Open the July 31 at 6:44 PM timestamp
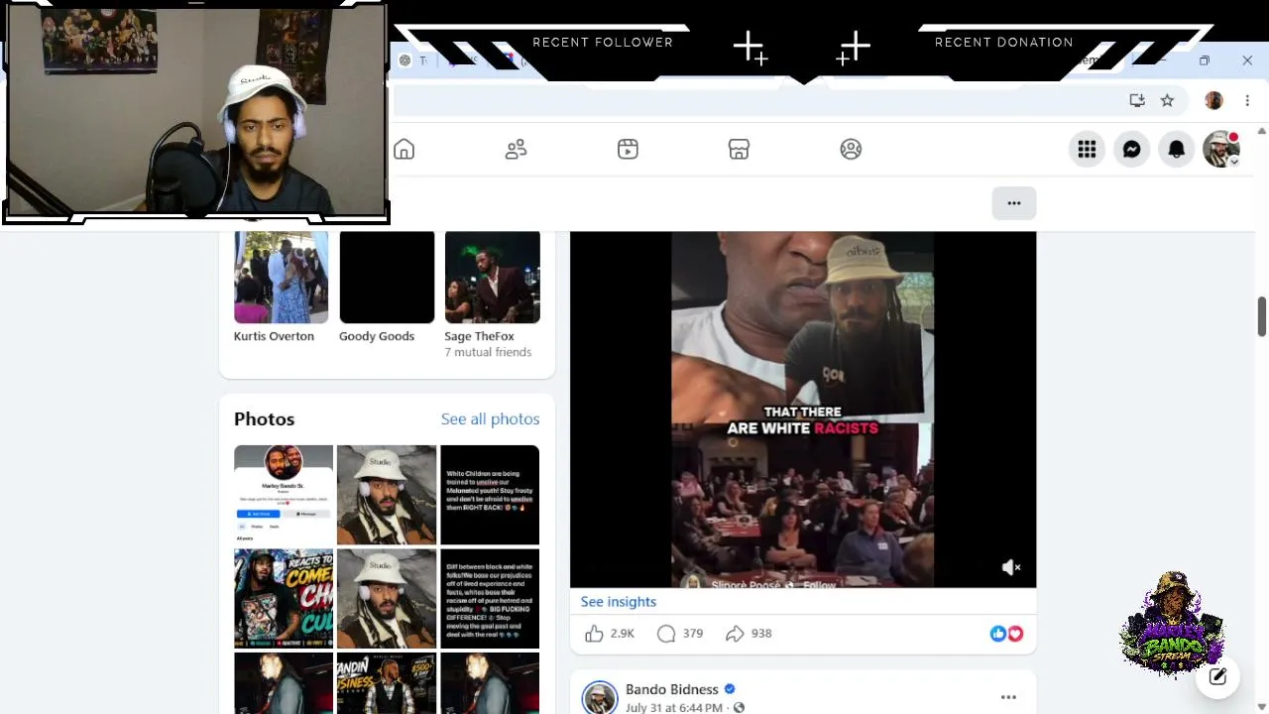The height and width of the screenshot is (714, 1269). point(674,708)
